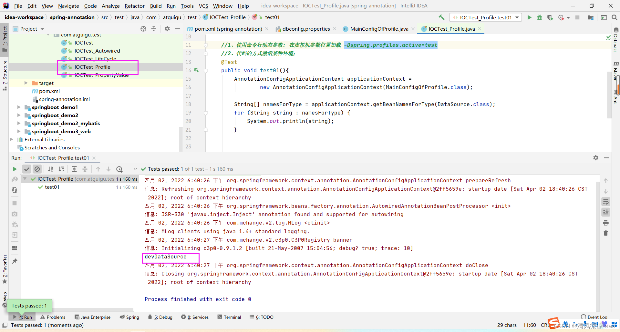Click the locate file target icon in Project panel
The image size is (620, 332).
pyautogui.click(x=143, y=29)
